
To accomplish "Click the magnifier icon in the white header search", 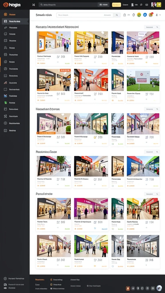I will 117,15.
